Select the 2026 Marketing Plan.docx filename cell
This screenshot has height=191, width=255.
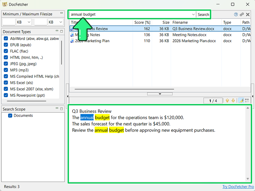point(194,41)
